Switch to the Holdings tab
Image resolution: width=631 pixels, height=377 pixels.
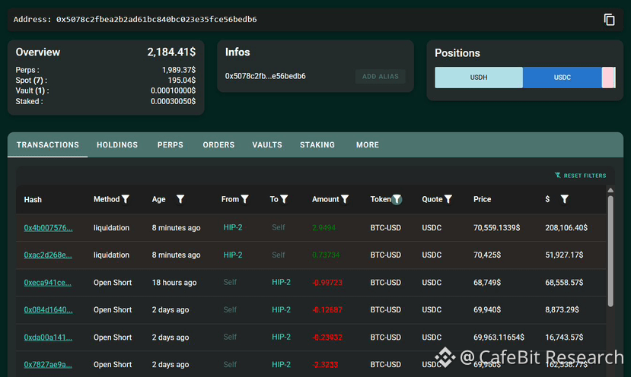tap(117, 144)
